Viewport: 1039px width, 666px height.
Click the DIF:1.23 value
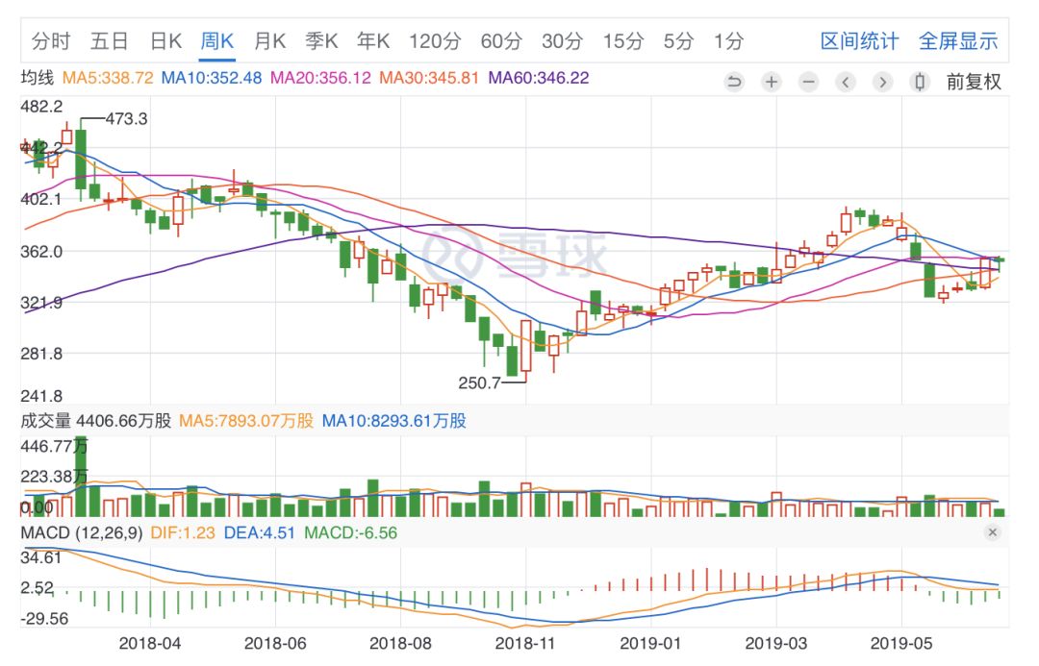click(x=183, y=533)
